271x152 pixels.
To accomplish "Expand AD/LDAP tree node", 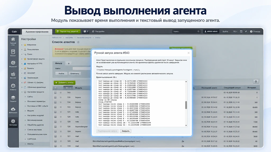I will click(22, 73).
